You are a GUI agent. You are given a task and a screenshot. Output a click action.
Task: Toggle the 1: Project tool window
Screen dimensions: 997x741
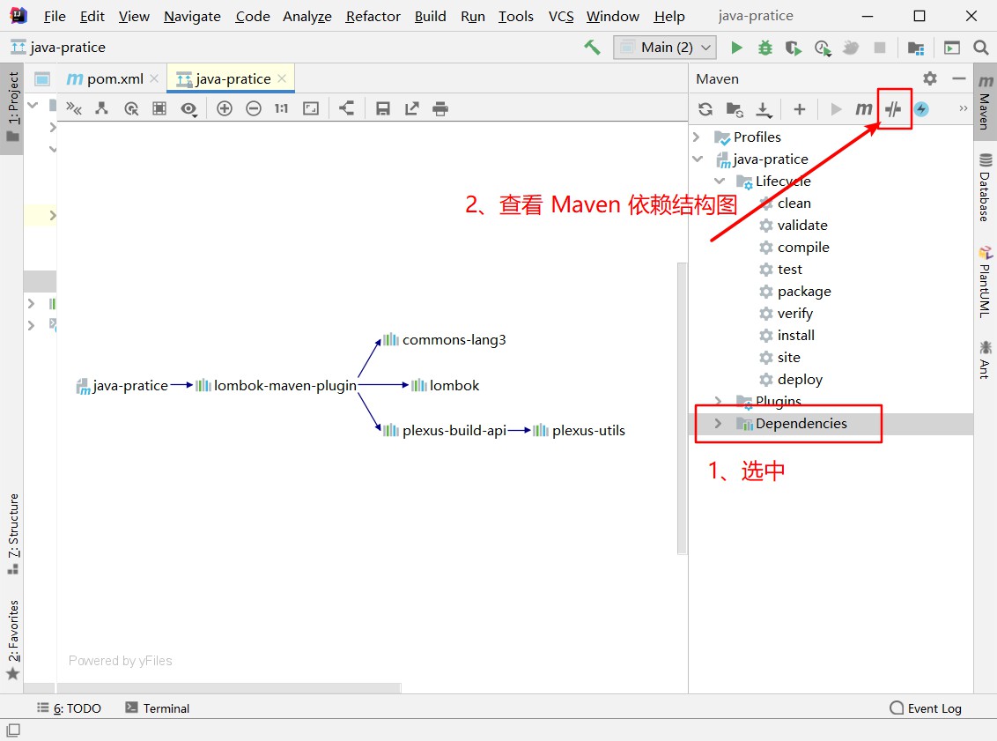[12, 107]
